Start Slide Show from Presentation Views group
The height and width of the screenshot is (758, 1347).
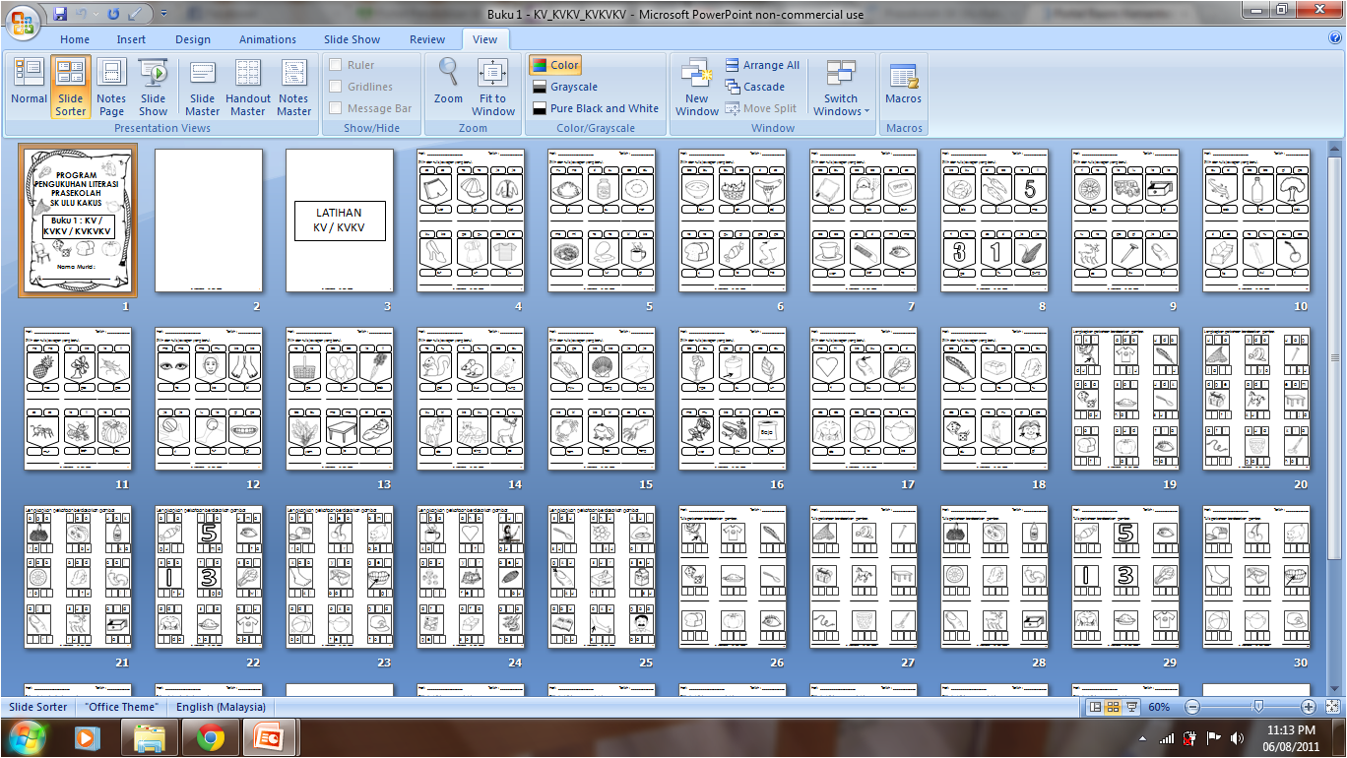(x=154, y=87)
